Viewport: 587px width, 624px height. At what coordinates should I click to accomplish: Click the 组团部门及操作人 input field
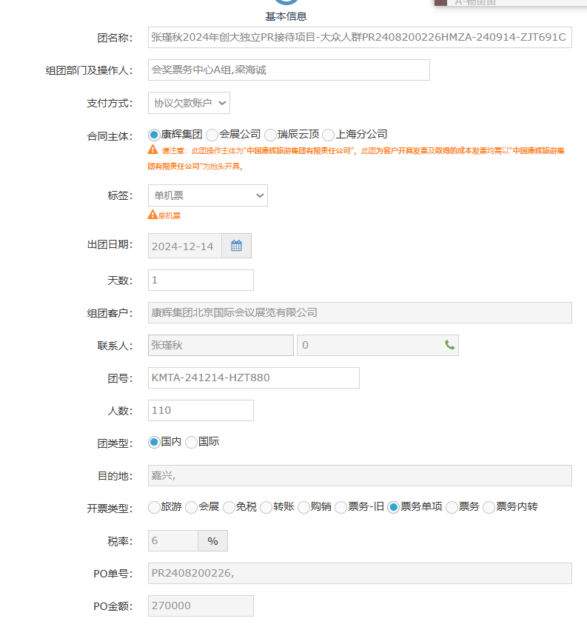(x=289, y=70)
